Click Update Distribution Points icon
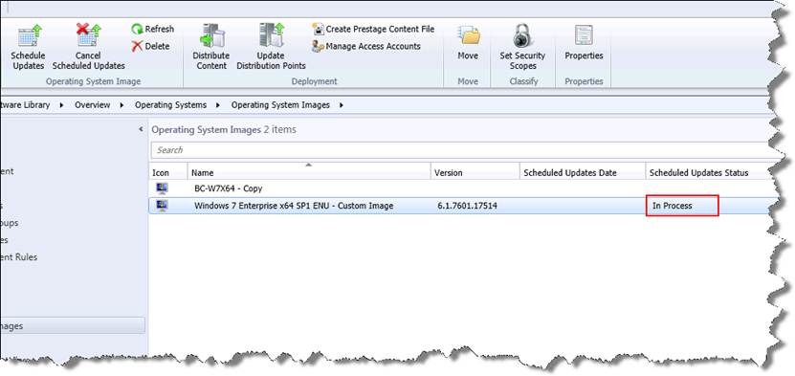795x376 pixels. 272,35
